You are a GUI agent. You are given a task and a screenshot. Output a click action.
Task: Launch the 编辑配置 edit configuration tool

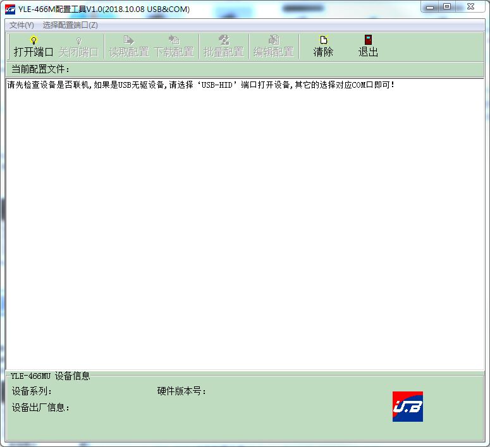coord(274,40)
